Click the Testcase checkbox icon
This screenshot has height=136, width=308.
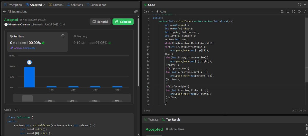click(146, 119)
